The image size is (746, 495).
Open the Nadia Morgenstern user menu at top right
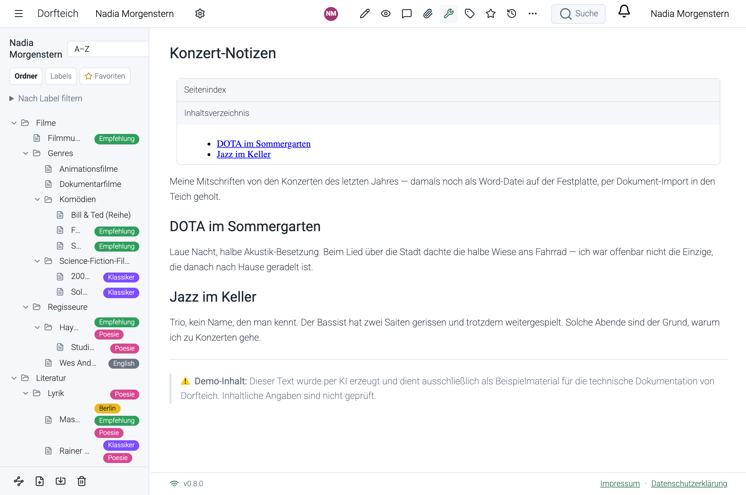689,14
